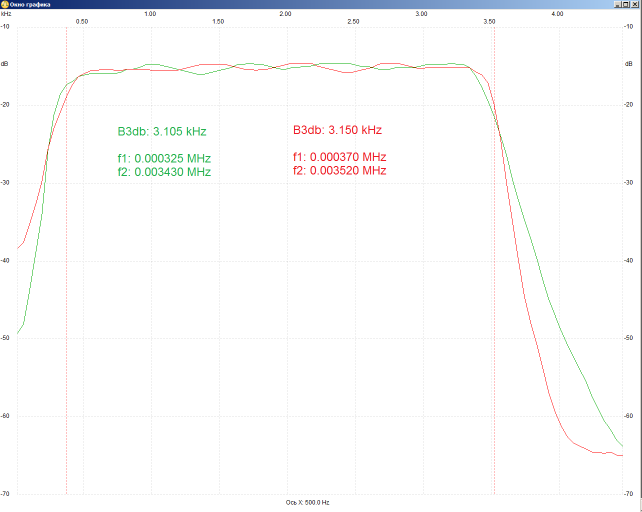The width and height of the screenshot is (642, 512).
Task: Click the -40 label on right axis
Action: (x=628, y=260)
